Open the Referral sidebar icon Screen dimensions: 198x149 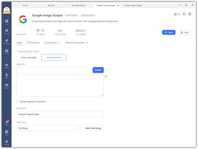[7, 85]
